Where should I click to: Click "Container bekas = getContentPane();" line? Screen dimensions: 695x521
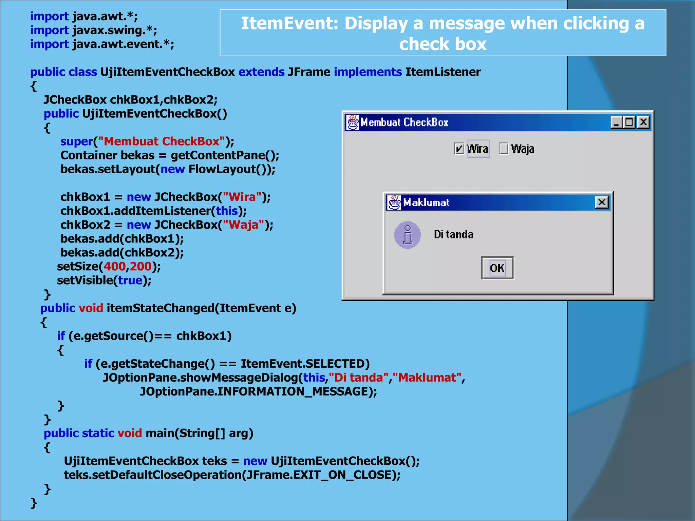pyautogui.click(x=170, y=155)
